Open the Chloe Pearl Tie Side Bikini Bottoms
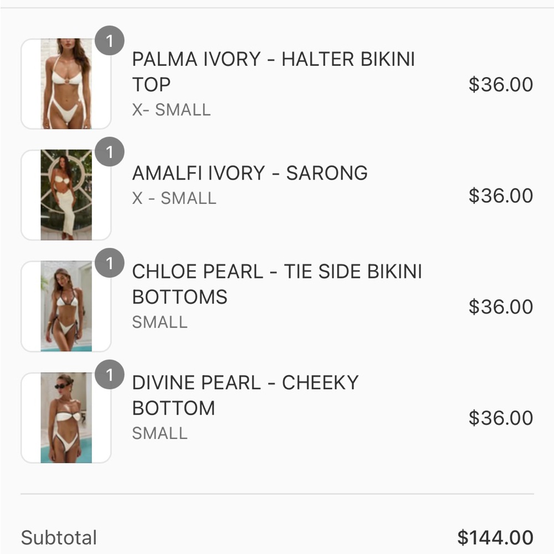The image size is (554, 554). pos(277,284)
